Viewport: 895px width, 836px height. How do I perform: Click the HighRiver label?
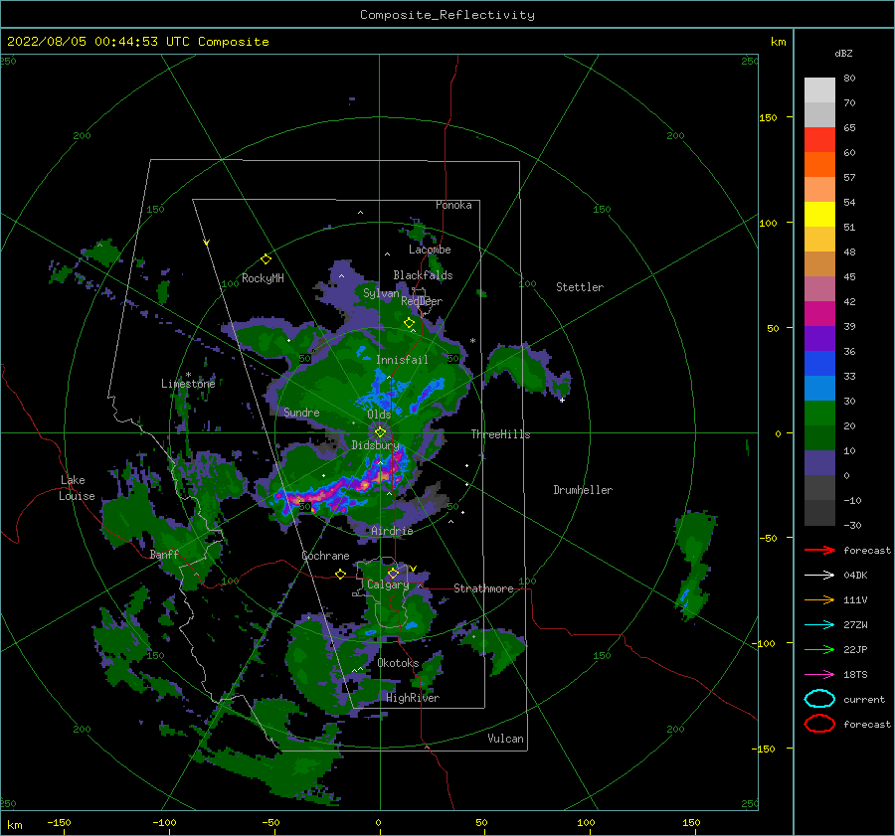[x=413, y=698]
